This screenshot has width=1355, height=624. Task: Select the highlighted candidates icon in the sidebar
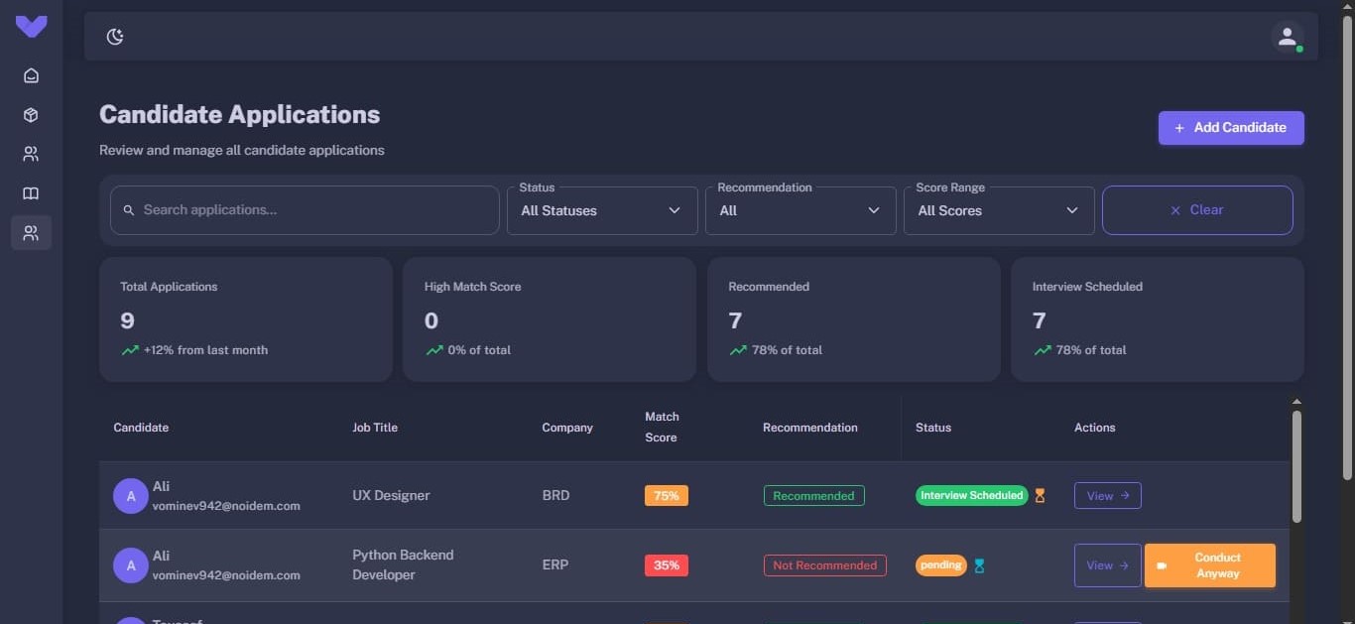pos(31,233)
